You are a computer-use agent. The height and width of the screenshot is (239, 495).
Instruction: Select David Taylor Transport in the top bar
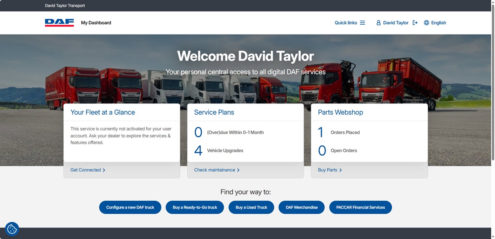[x=65, y=5]
